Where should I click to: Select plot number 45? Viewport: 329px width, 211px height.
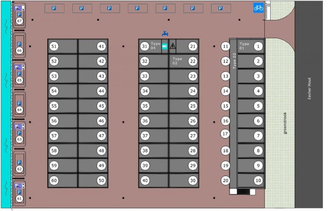102,106
